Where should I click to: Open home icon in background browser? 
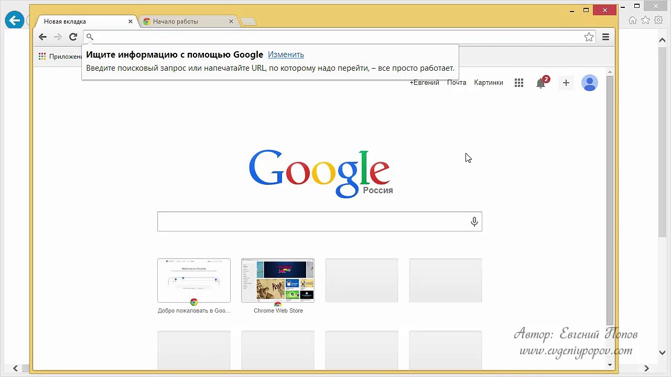(x=633, y=20)
